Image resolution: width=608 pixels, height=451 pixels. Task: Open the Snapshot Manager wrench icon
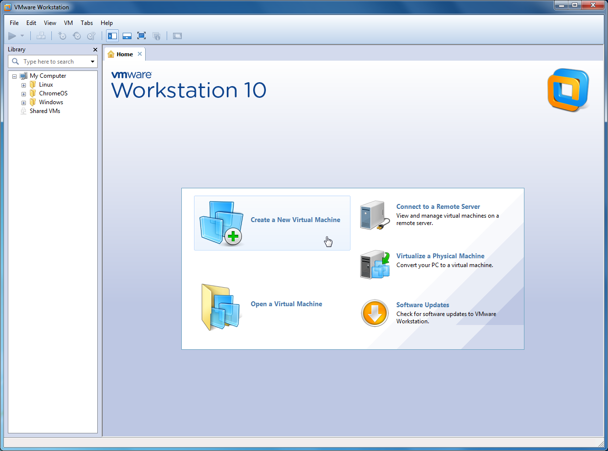coord(91,36)
